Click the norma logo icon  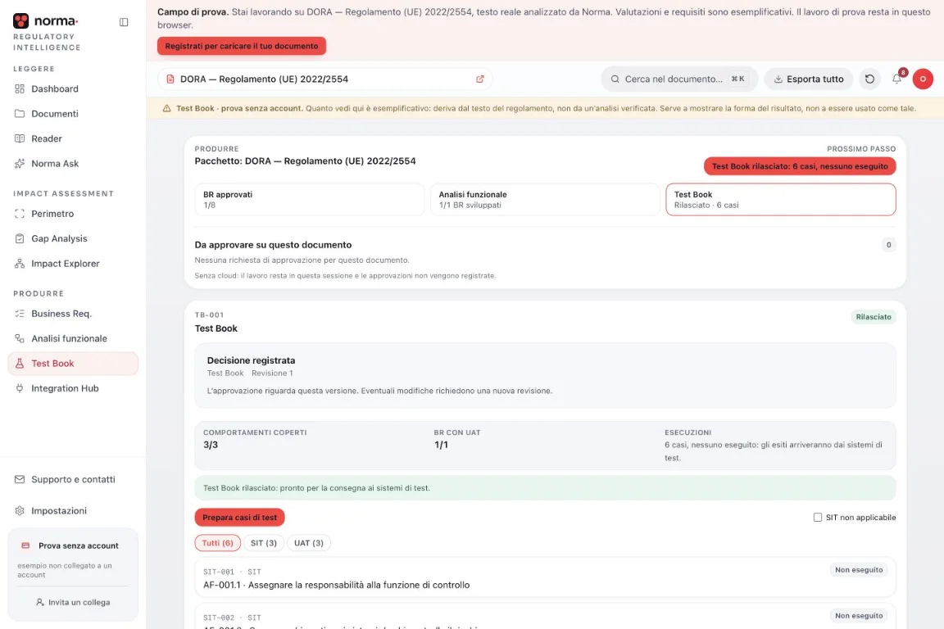click(x=20, y=21)
